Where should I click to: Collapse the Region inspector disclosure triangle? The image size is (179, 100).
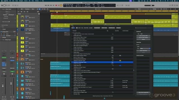[x=1, y=9]
